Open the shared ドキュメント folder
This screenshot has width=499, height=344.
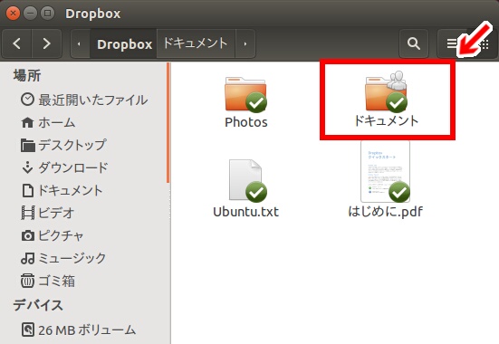(x=387, y=100)
